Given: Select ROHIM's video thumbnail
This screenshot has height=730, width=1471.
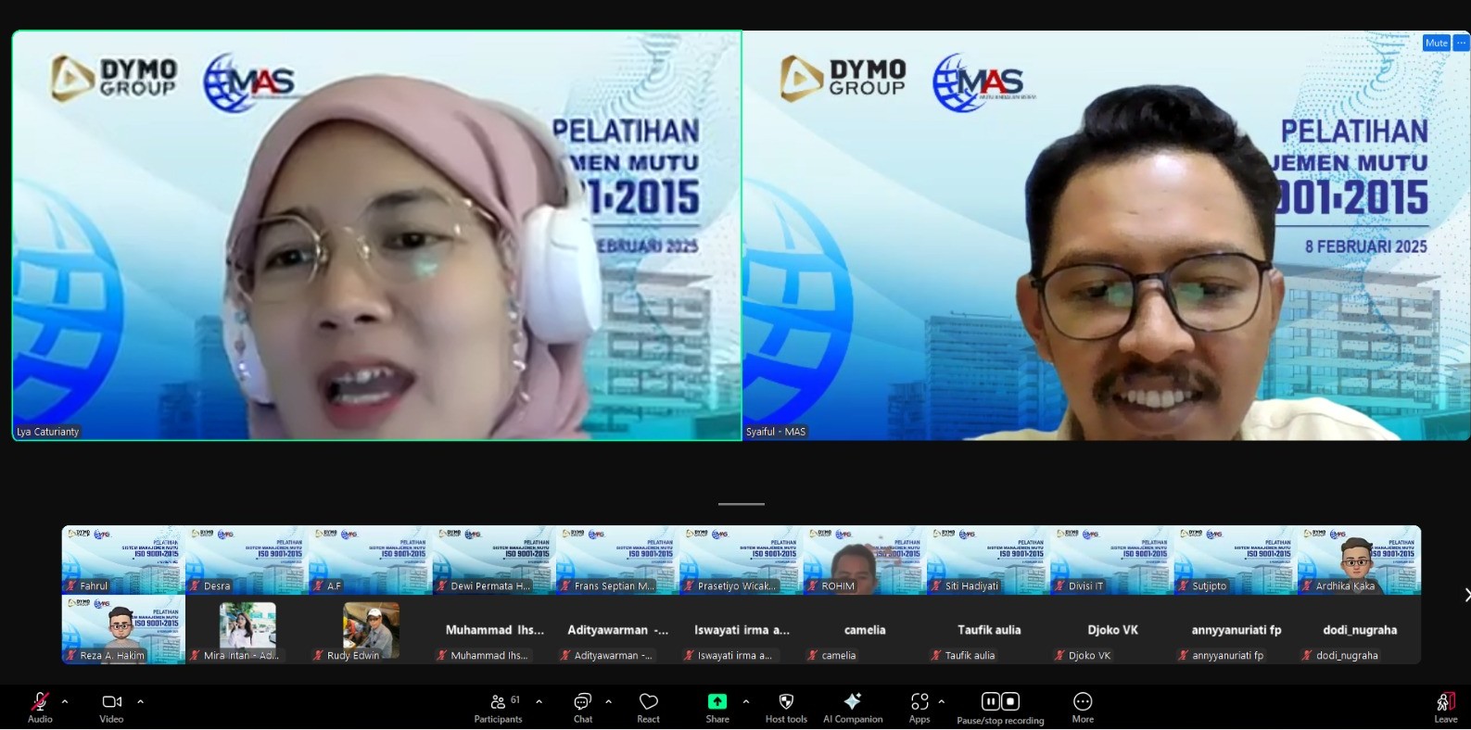Looking at the screenshot, I should point(865,560).
